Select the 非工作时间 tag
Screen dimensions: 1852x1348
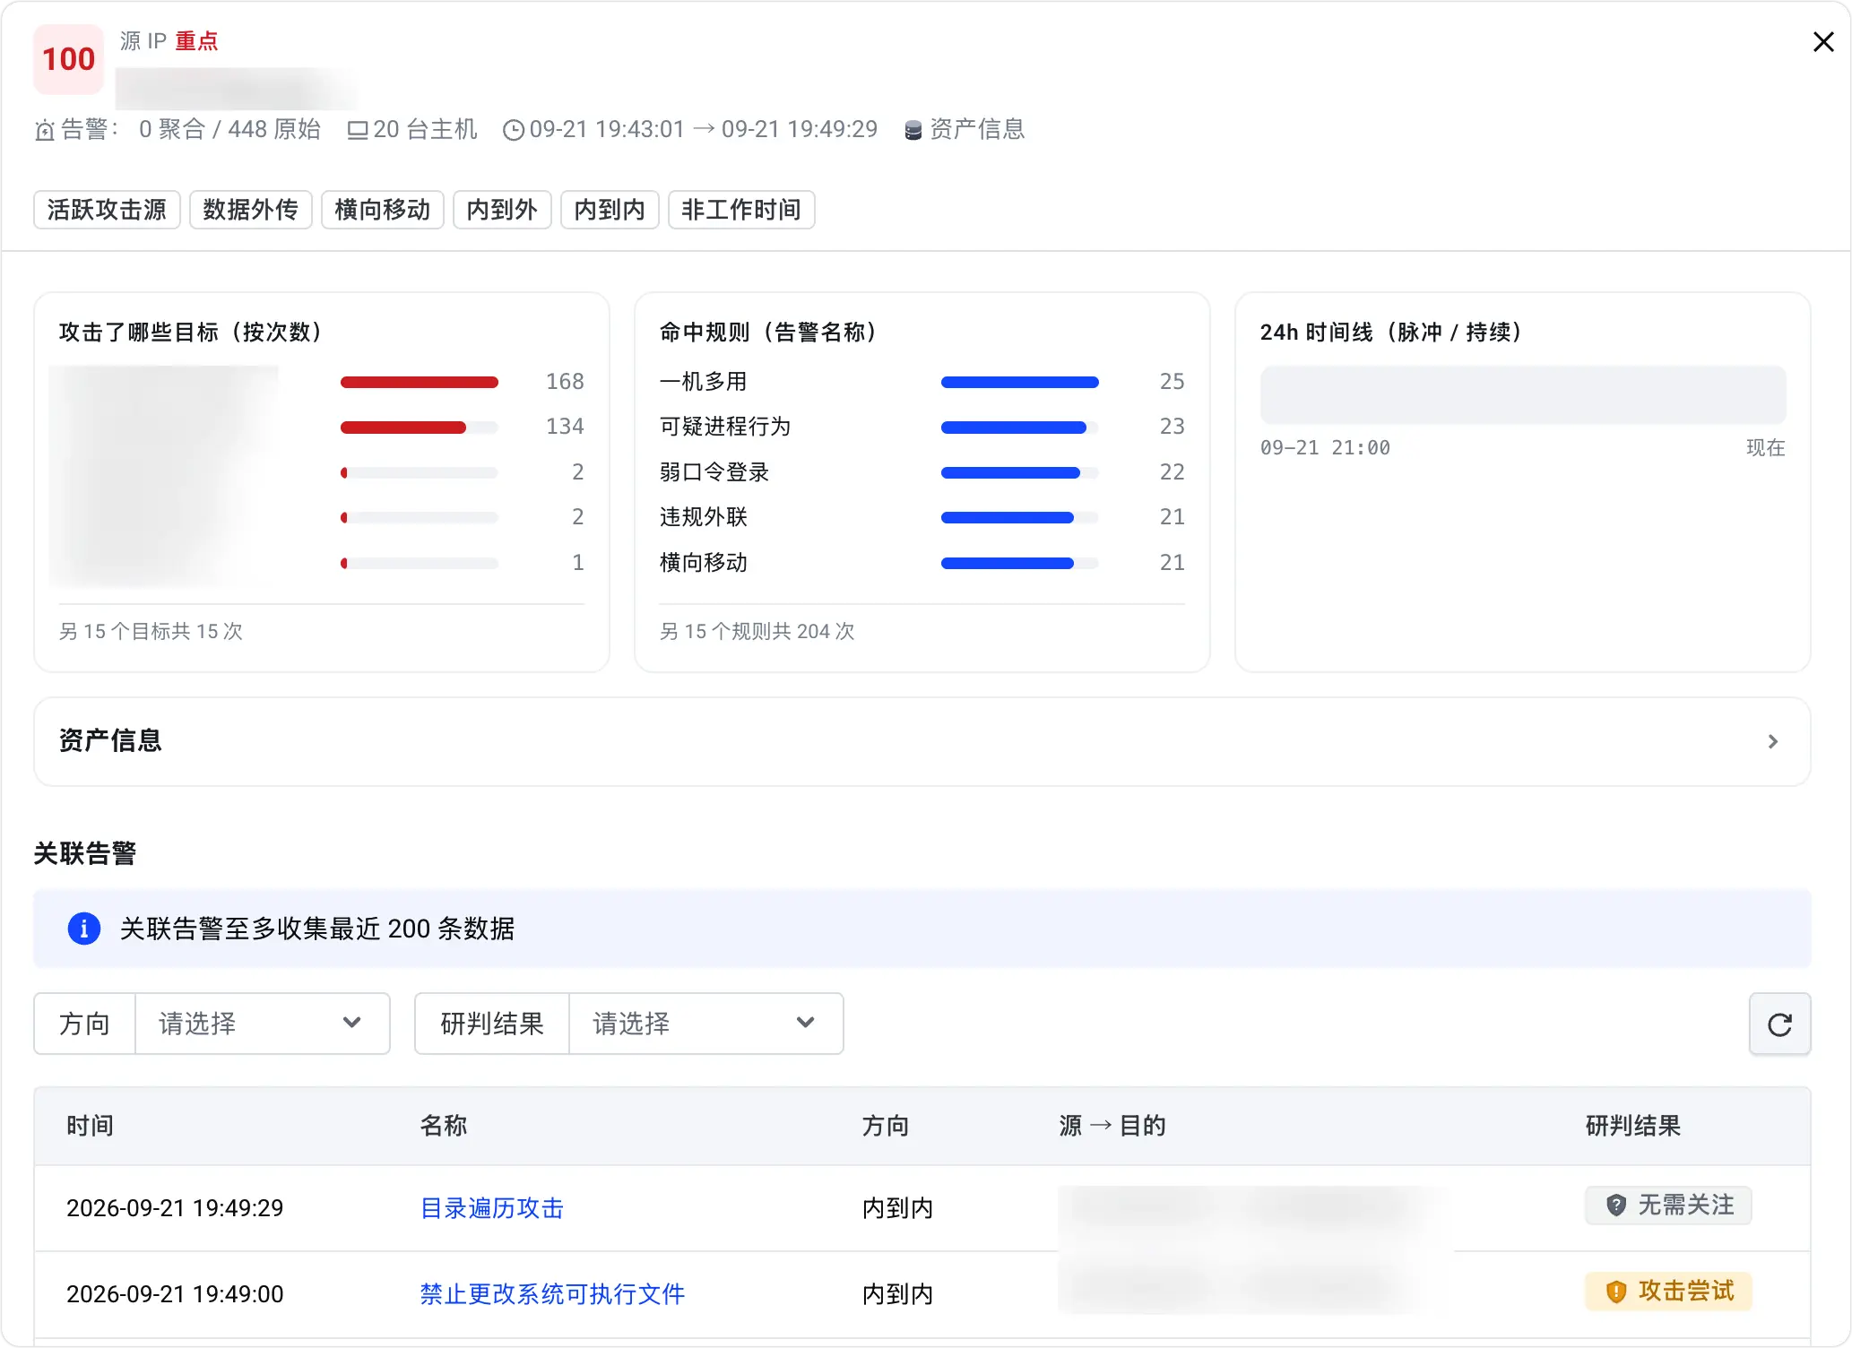coord(741,210)
